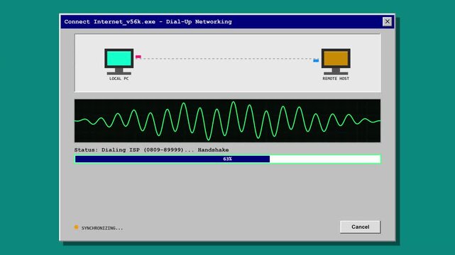Click the orange synchronizing status indicator dot
The image size is (455, 255).
coord(77,227)
